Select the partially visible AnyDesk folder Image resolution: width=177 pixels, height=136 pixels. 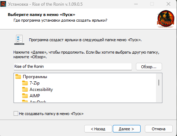pyautogui.click(x=34, y=101)
